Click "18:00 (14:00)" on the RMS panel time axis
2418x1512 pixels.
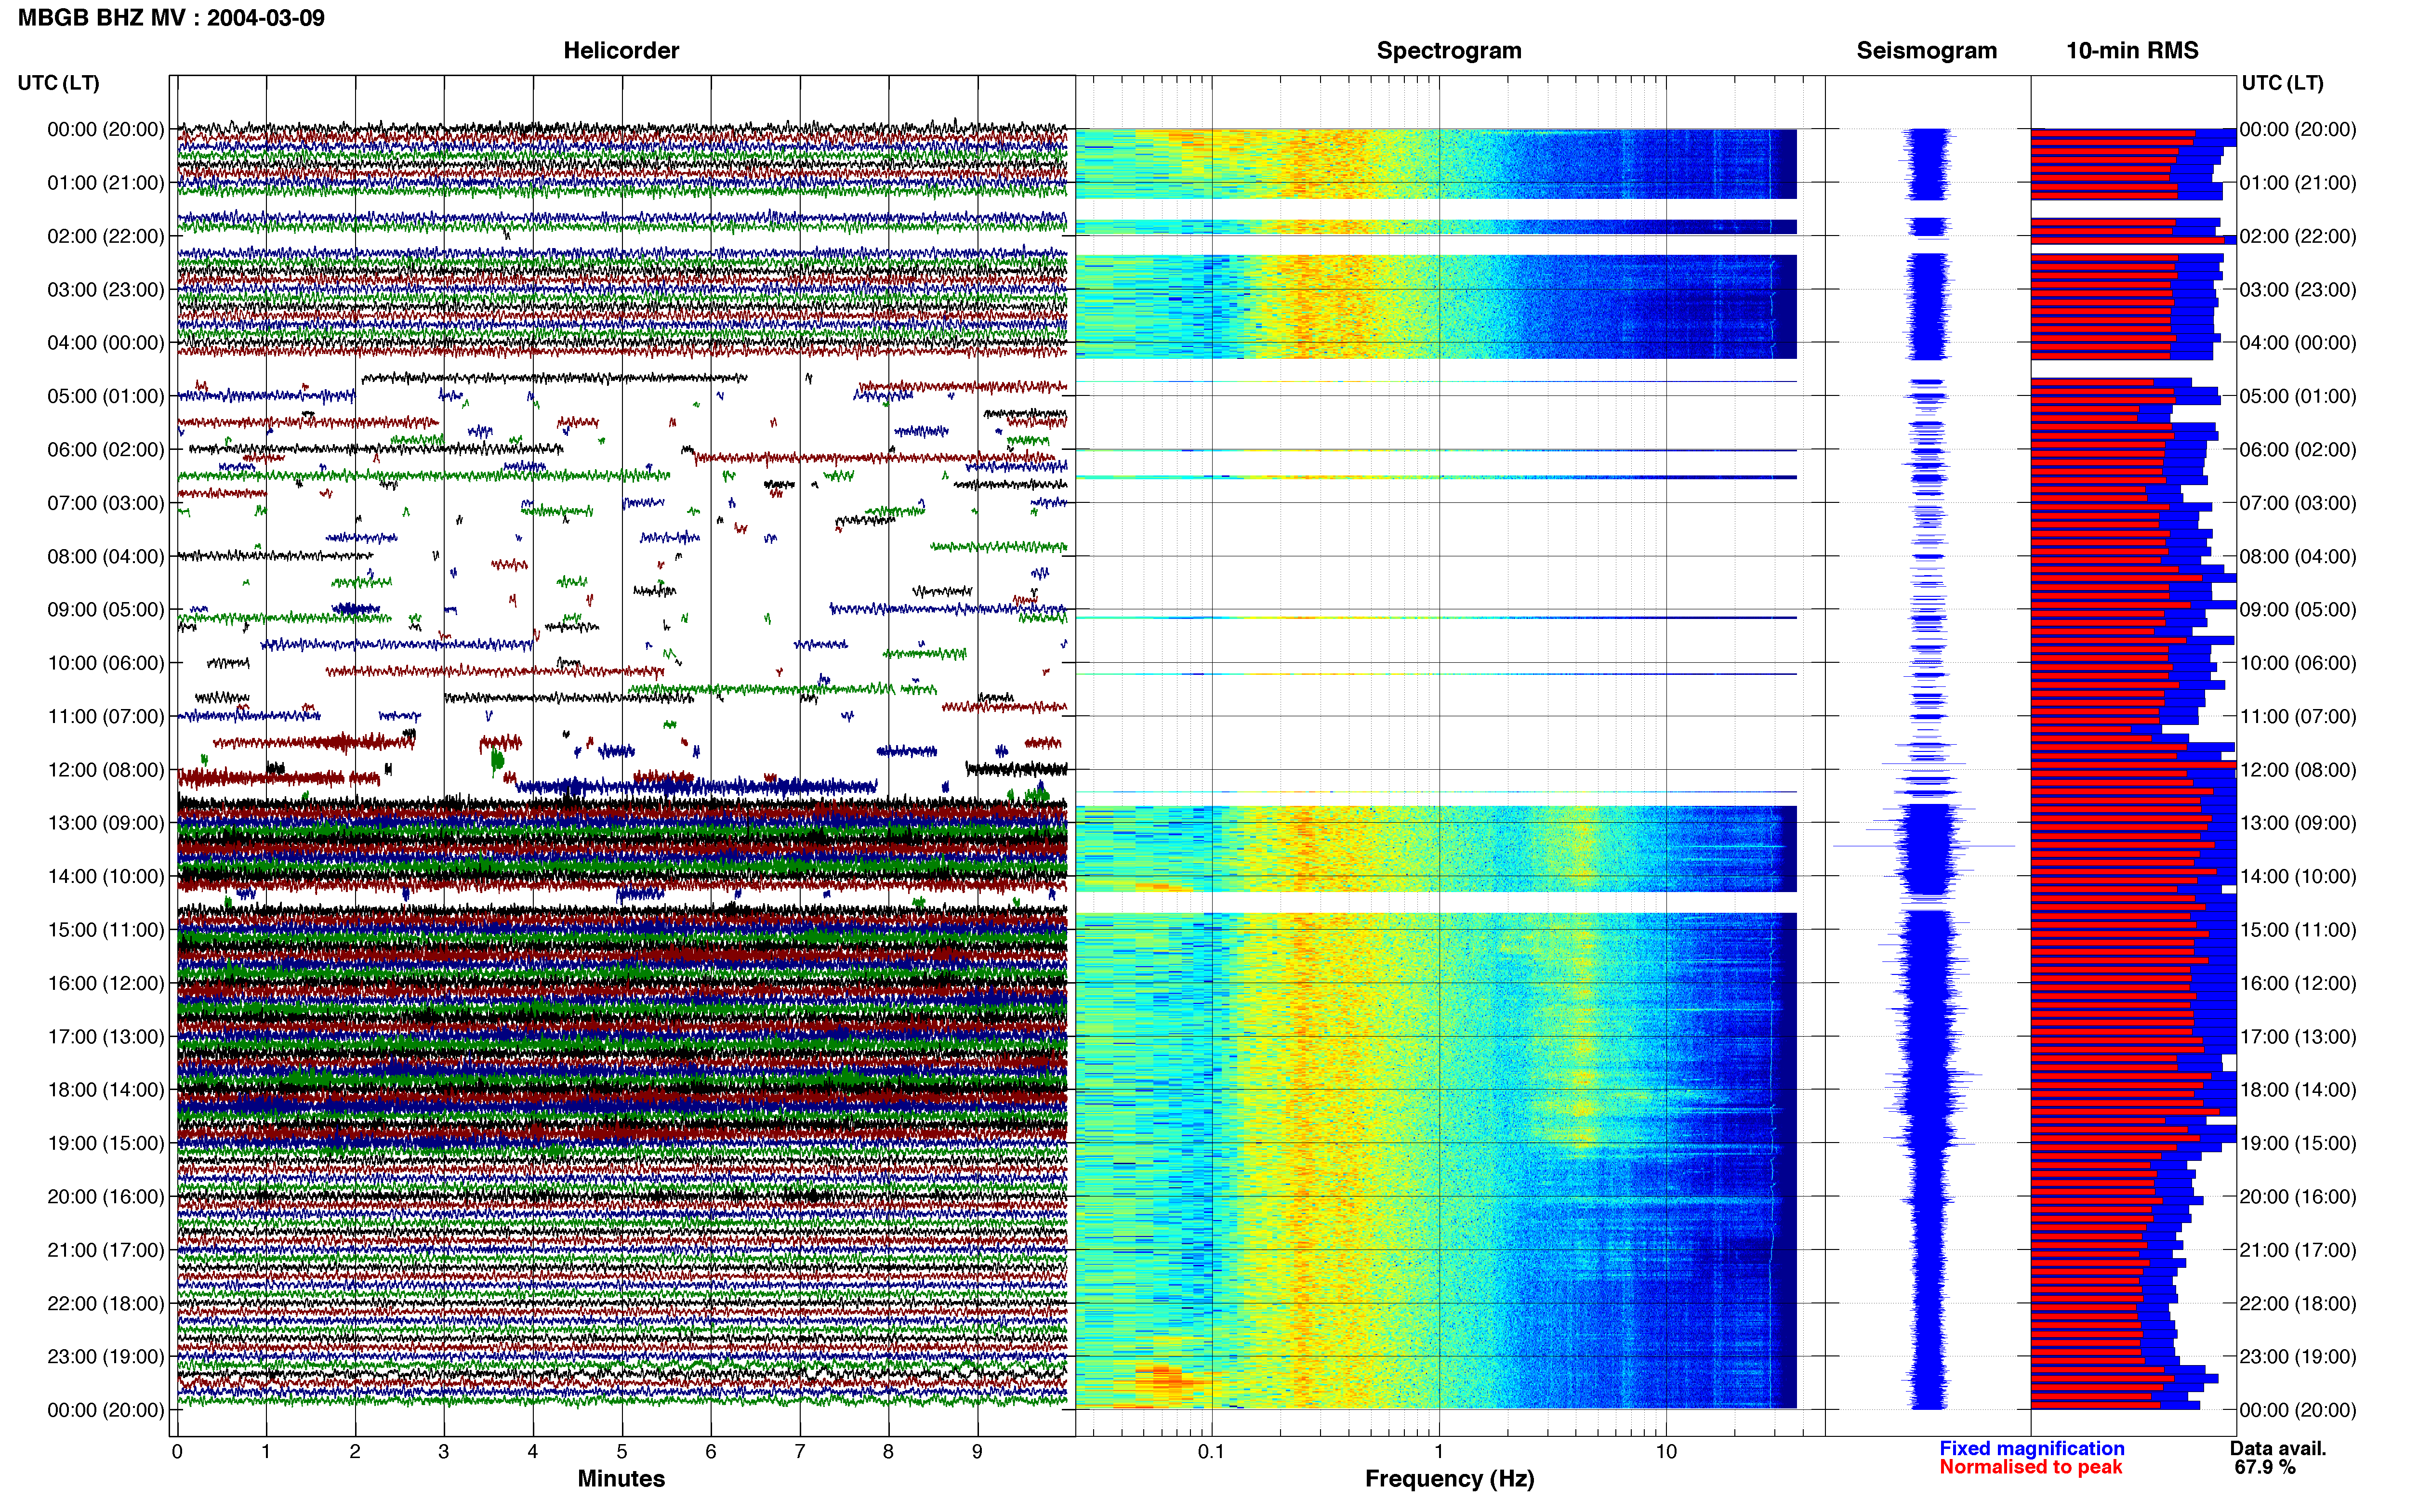(2298, 1089)
